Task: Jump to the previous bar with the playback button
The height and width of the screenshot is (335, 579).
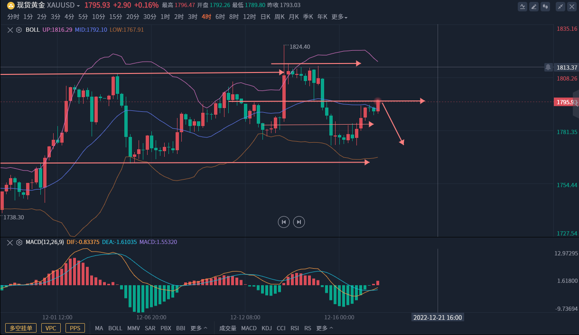Action: click(283, 222)
